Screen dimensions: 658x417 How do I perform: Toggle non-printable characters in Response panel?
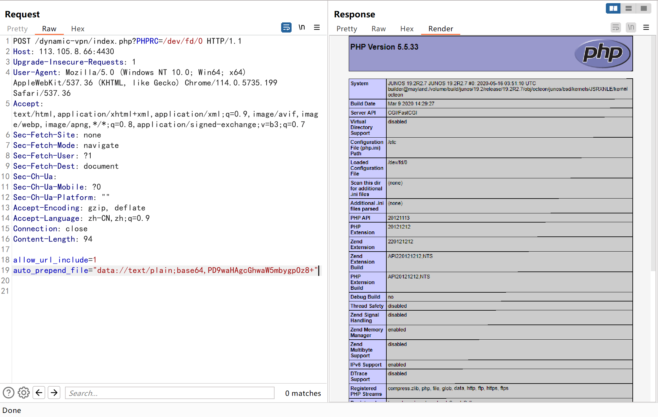click(631, 28)
